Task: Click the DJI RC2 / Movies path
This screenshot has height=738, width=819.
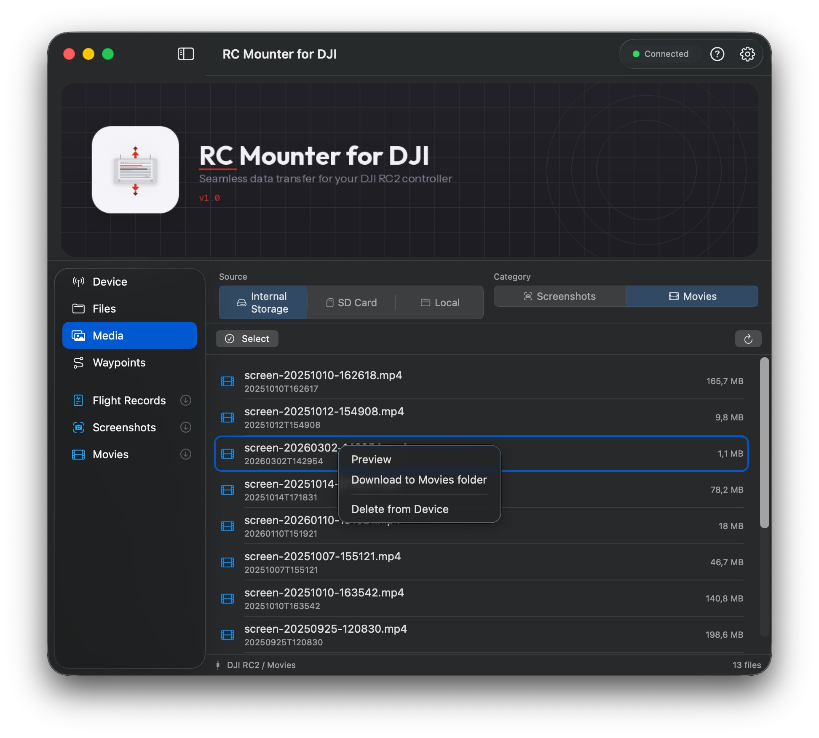Action: click(x=261, y=665)
